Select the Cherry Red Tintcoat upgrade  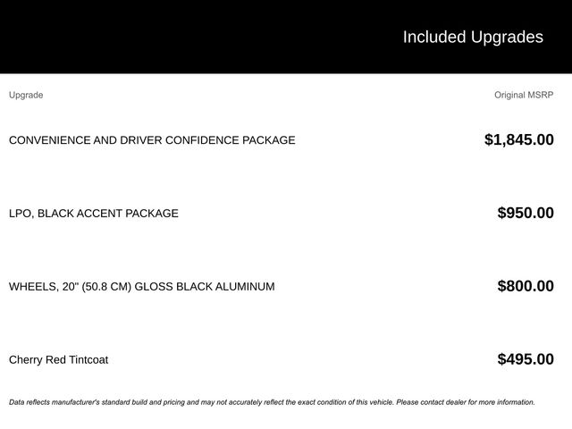coord(58,360)
